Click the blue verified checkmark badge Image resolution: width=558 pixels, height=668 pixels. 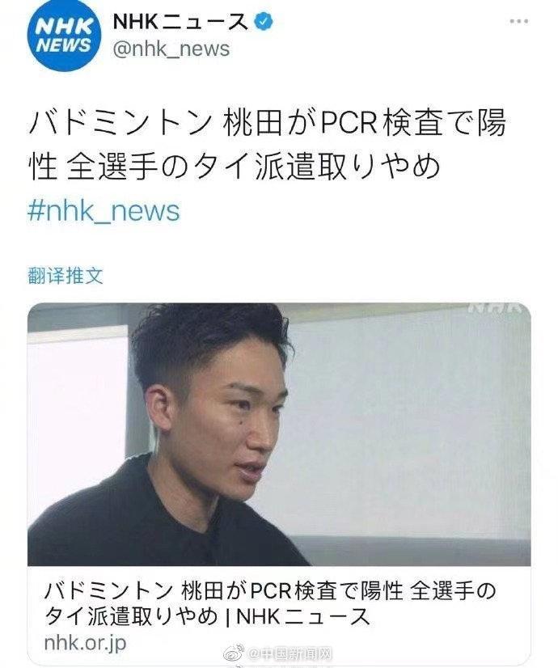264,22
